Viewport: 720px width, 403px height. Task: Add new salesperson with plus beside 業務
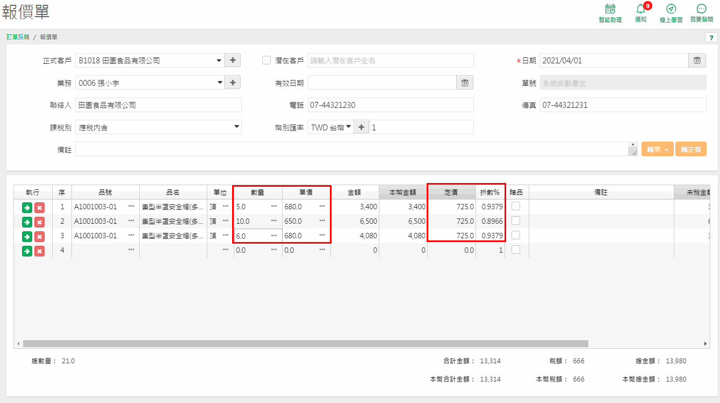coord(233,83)
